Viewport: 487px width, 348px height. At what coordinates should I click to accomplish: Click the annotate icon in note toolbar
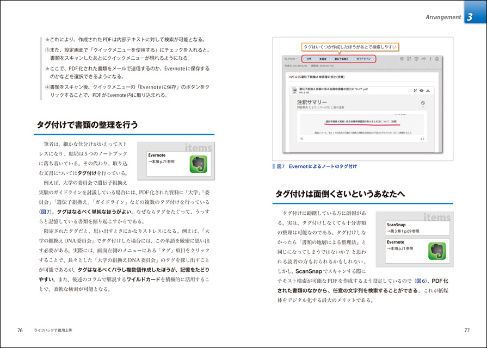tap(409, 58)
